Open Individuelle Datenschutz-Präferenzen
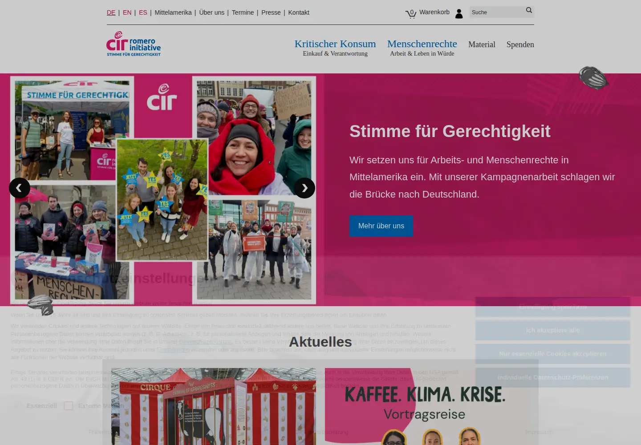The height and width of the screenshot is (445, 641). (553, 377)
